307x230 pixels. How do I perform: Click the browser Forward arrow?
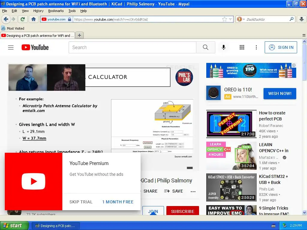13,19
